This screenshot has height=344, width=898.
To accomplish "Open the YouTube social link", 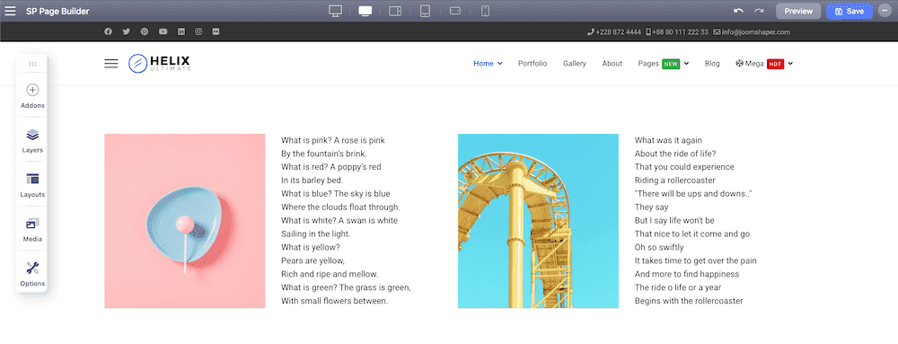I will pos(163,32).
